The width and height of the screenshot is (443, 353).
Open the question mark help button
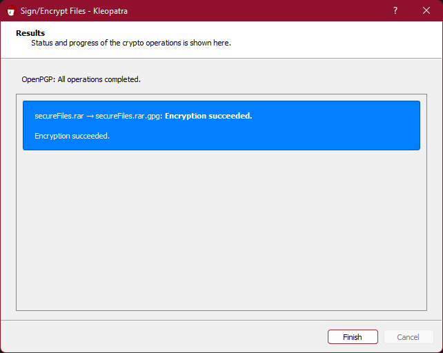pyautogui.click(x=395, y=11)
